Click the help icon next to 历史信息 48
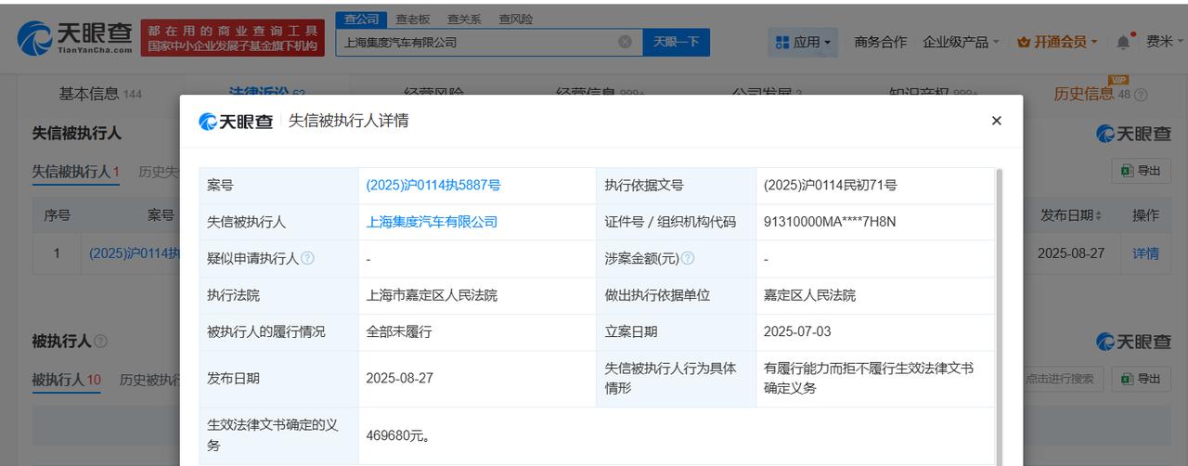The width and height of the screenshot is (1188, 466). pyautogui.click(x=1141, y=95)
